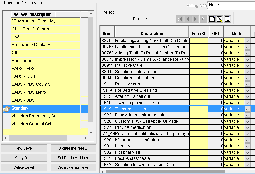Select the Other fee level
This screenshot has width=255, height=174.
[x=33, y=53]
